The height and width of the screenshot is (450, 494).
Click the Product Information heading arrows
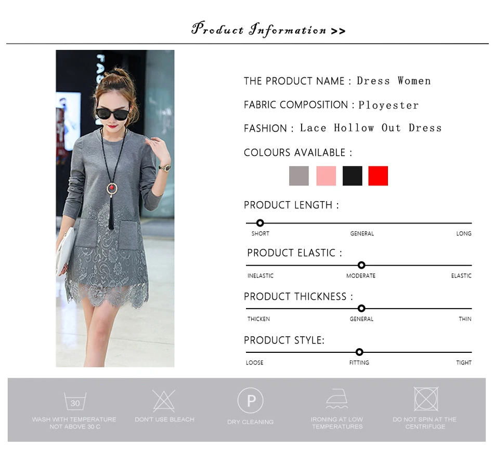tap(339, 31)
